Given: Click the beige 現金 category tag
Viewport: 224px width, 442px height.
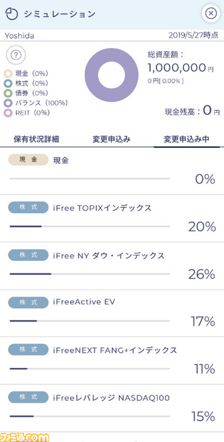Looking at the screenshot, I should pos(28,160).
